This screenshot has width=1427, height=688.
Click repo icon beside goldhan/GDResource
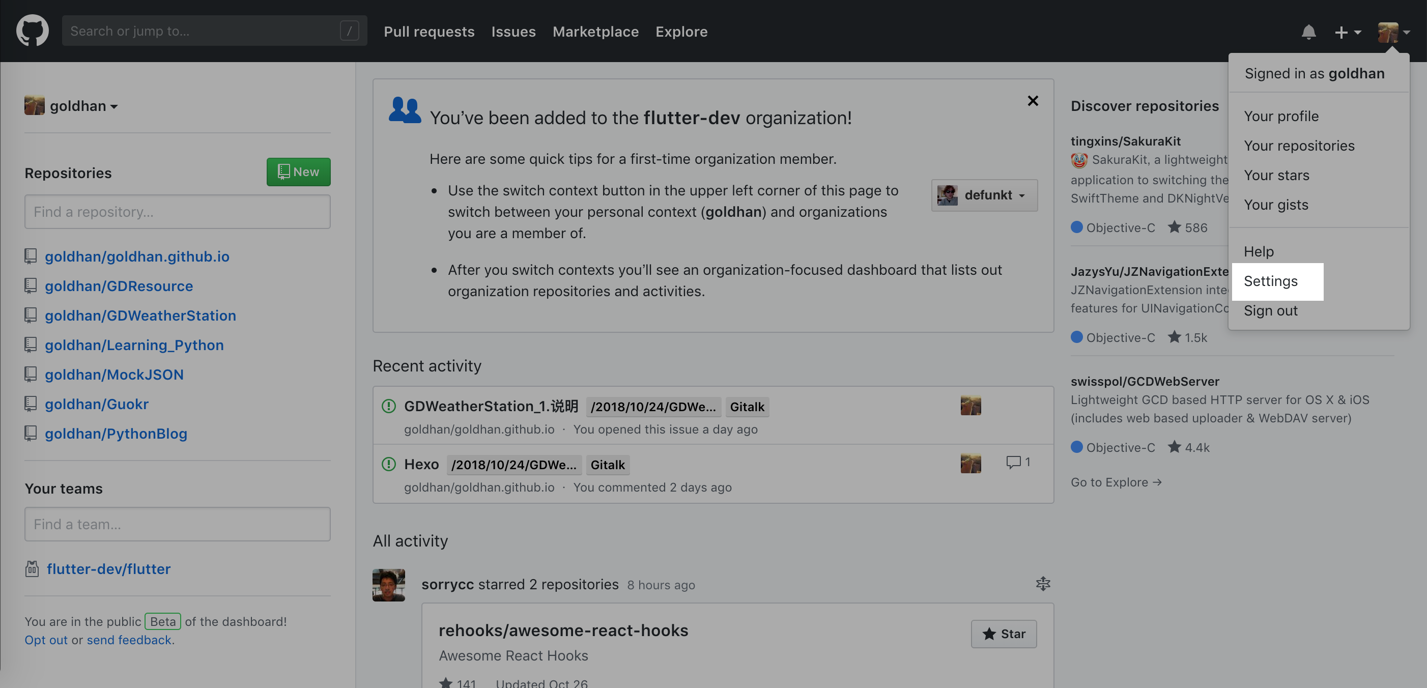31,285
